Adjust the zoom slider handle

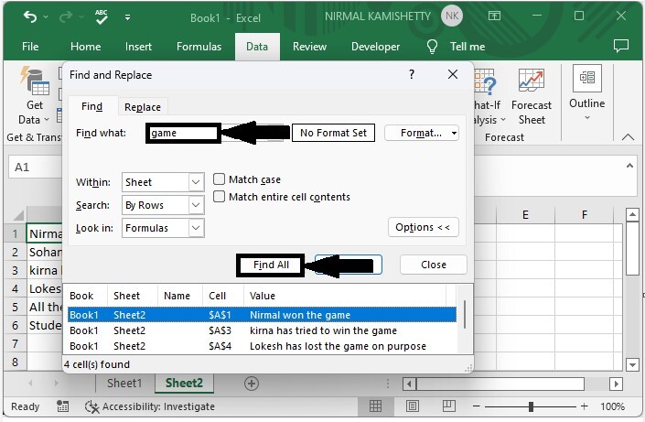point(531,406)
